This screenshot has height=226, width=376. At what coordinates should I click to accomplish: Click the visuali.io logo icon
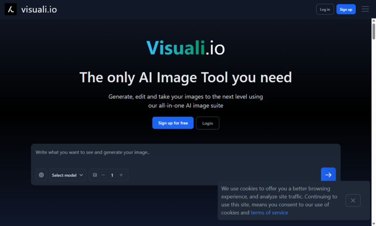pos(11,9)
